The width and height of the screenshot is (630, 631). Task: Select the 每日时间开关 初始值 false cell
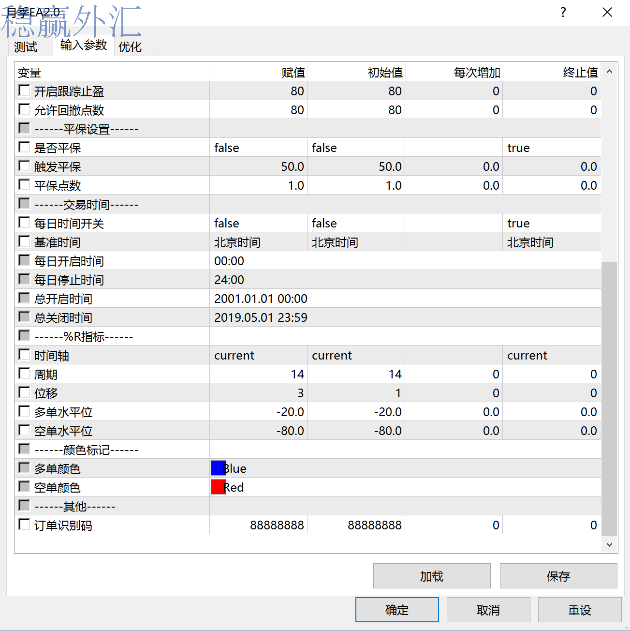[356, 223]
